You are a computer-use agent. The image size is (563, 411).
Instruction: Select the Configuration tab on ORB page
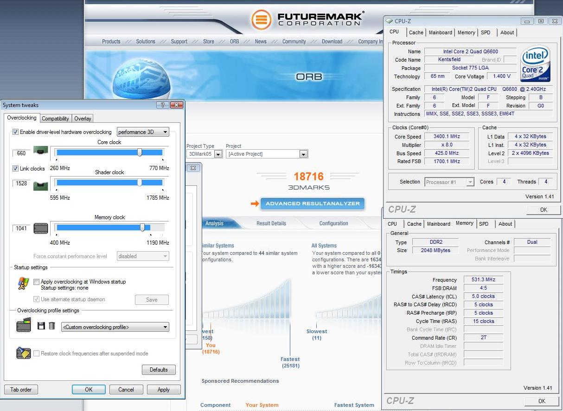coord(333,223)
